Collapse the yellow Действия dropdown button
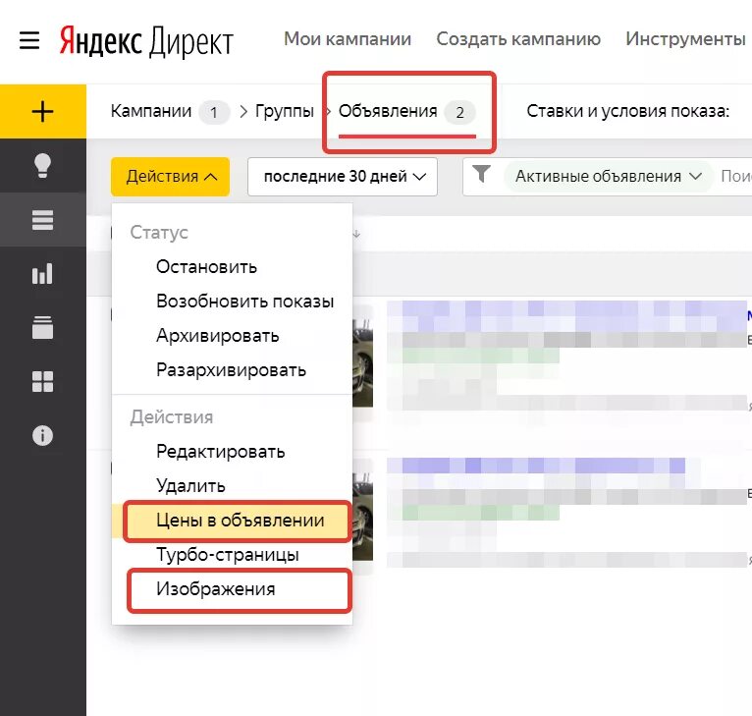Screen dimensions: 752x716 170,177
